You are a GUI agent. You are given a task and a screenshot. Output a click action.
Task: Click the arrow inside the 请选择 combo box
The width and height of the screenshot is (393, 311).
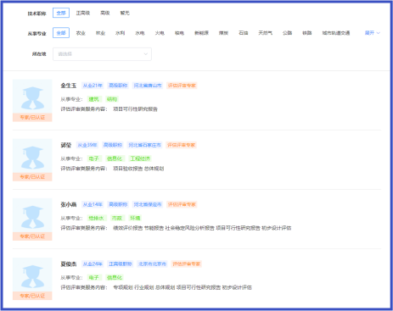point(145,54)
